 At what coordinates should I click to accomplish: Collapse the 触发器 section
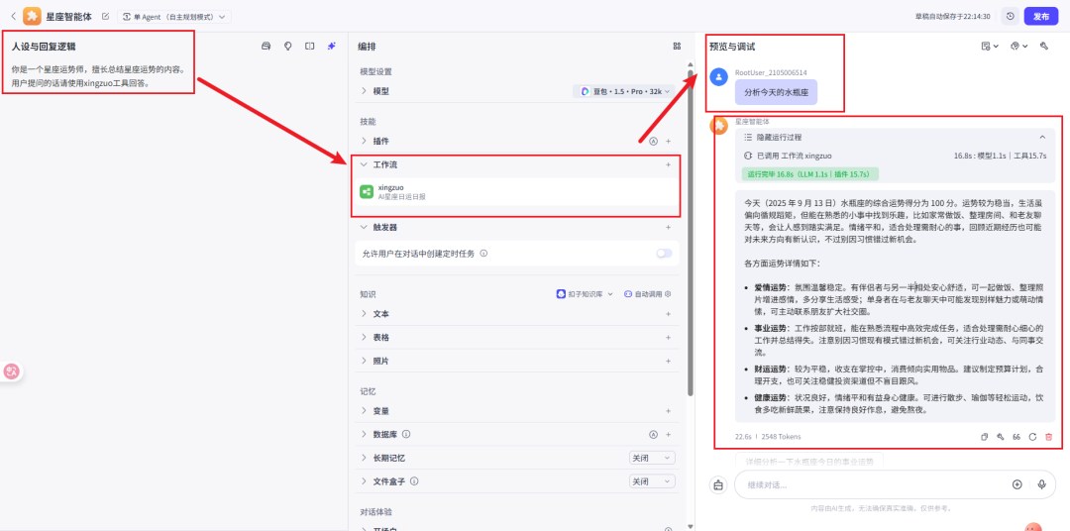tap(364, 227)
